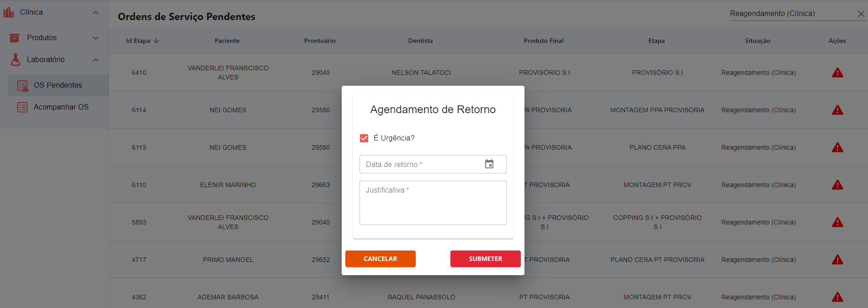The image size is (868, 308).
Task: Click the Laboratório flask icon
Action: [x=16, y=60]
